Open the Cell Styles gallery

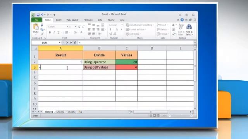click(133, 34)
